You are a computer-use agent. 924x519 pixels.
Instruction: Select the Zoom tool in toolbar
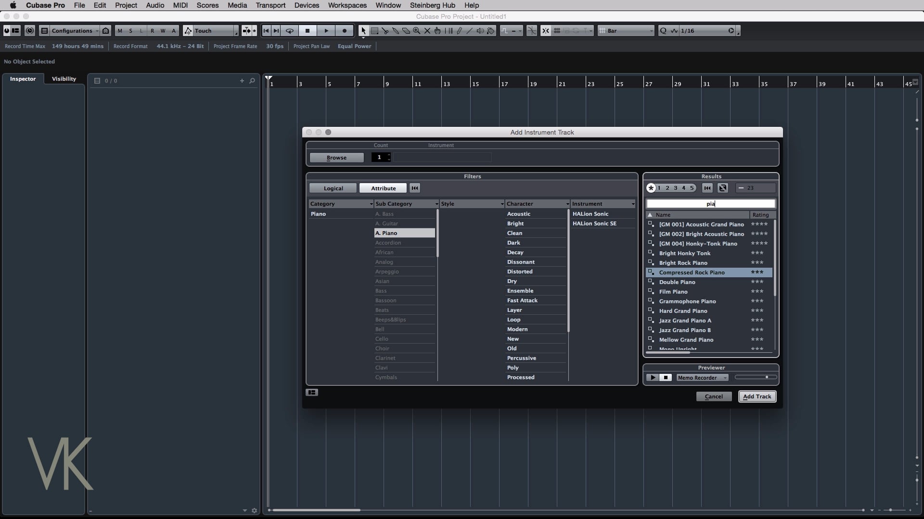[416, 31]
